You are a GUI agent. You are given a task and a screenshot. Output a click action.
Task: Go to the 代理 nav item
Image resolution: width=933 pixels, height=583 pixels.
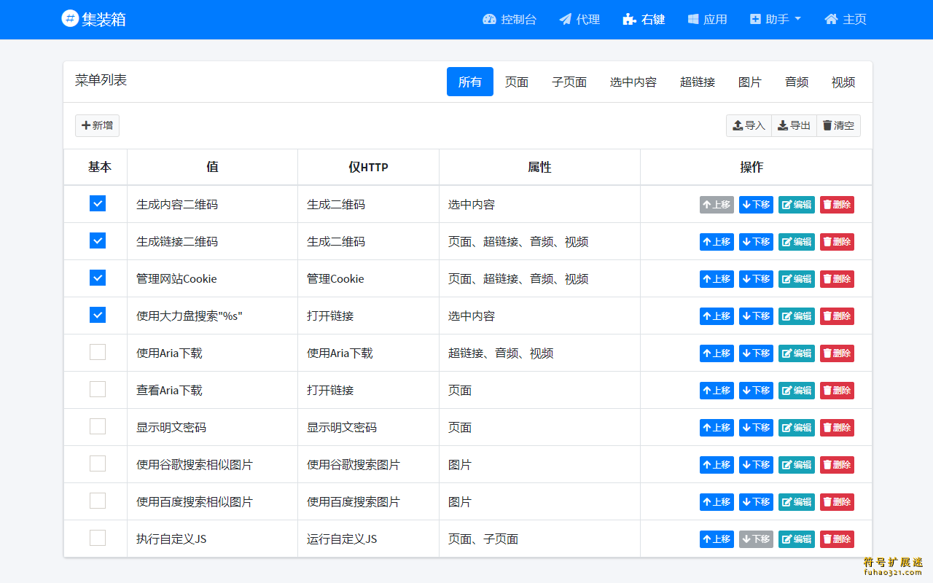[579, 20]
